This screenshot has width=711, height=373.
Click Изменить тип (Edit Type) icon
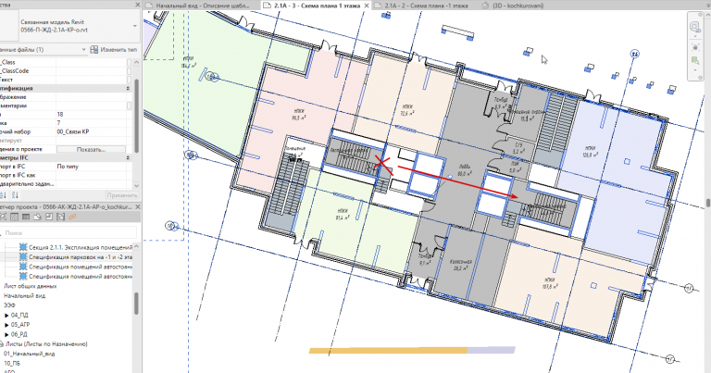(94, 49)
